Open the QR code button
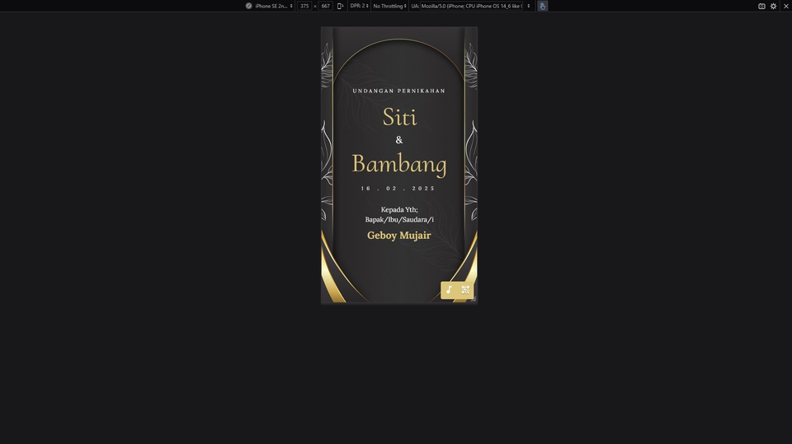This screenshot has height=444, width=792. coord(465,290)
